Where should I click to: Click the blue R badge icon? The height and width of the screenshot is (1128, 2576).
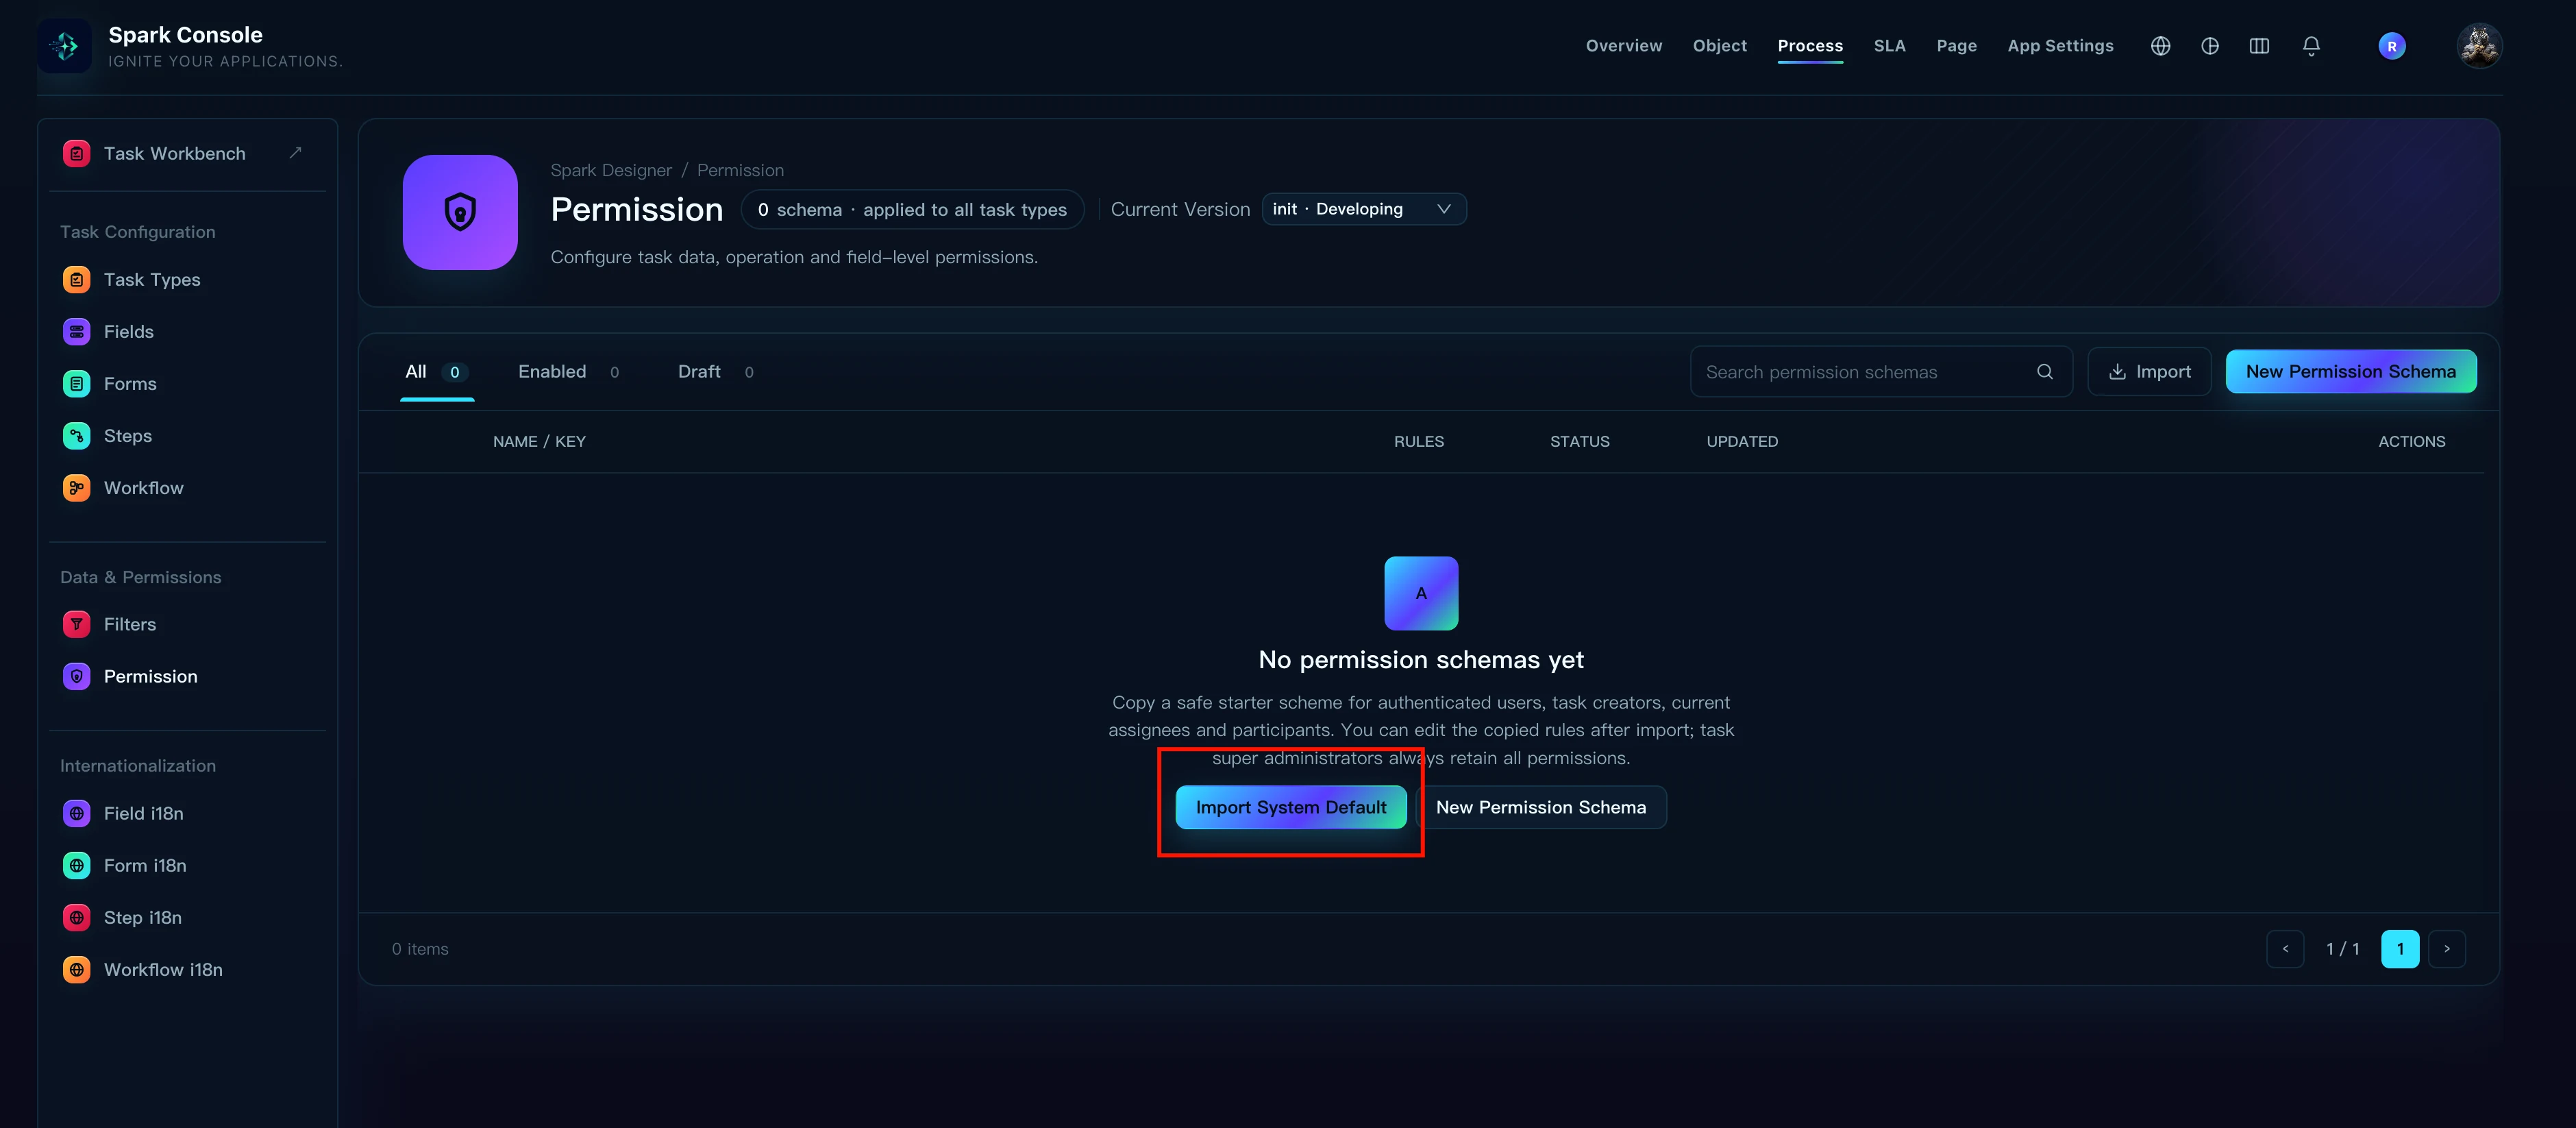2392,46
